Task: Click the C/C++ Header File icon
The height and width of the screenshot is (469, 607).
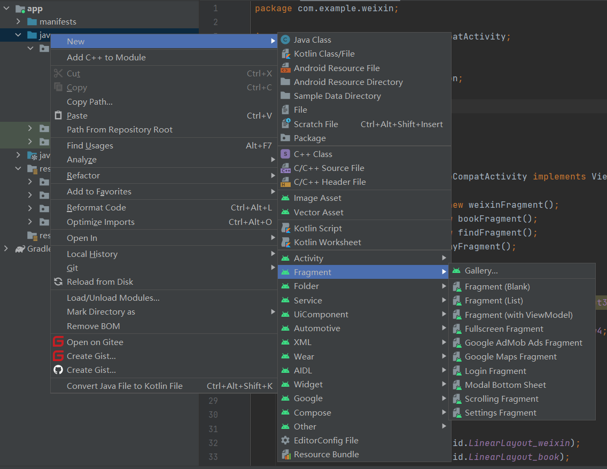Action: 285,182
